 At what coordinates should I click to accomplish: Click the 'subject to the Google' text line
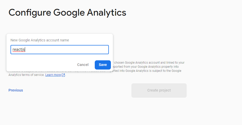point(164,71)
